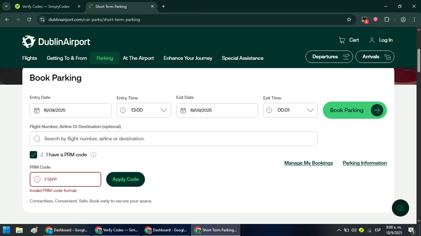Click the Log In link

[386, 40]
